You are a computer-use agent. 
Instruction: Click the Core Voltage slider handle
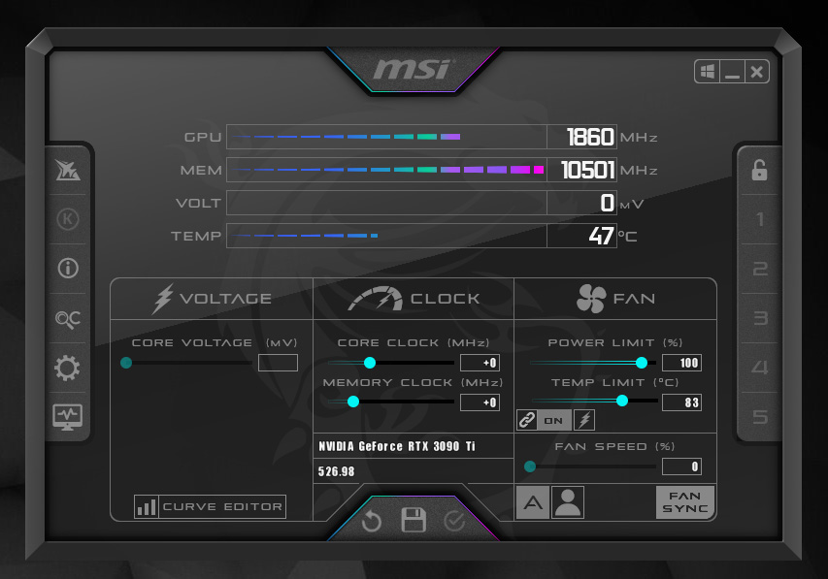[x=126, y=363]
